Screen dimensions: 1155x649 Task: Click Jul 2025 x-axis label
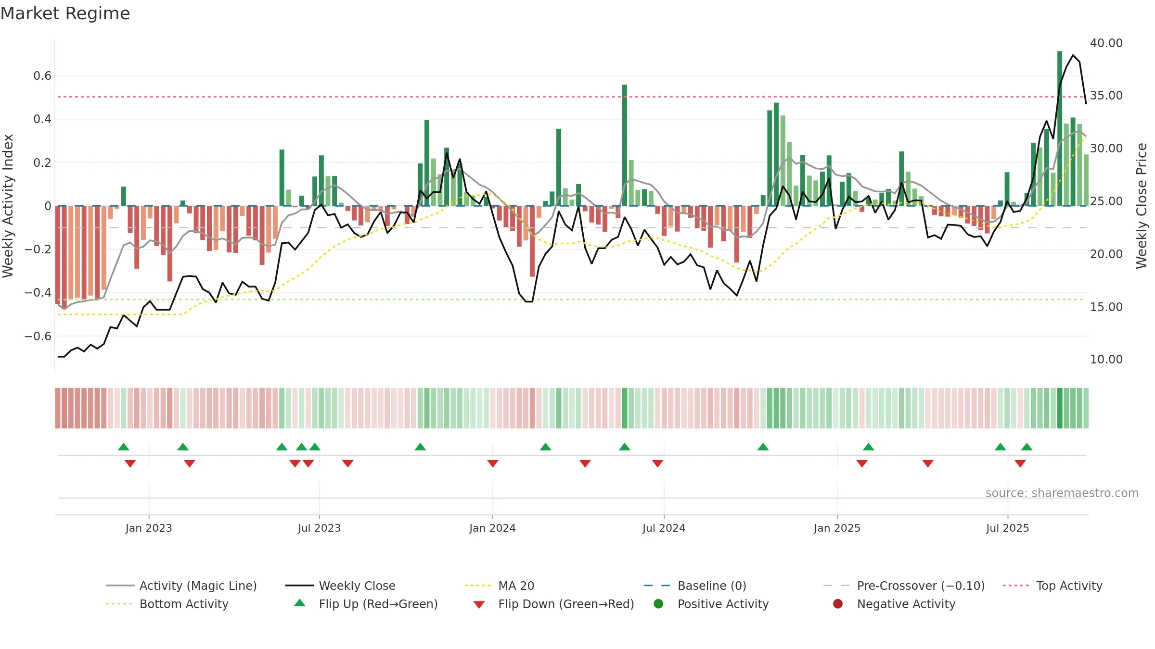click(1008, 528)
